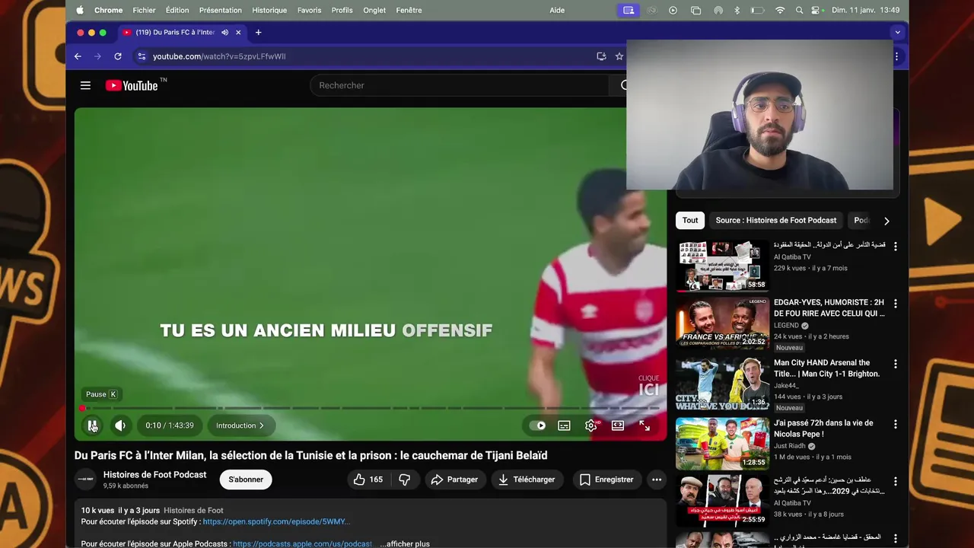Open options menu for the 58:58 Al Qatiba video
Image resolution: width=974 pixels, height=548 pixels.
coord(896,247)
